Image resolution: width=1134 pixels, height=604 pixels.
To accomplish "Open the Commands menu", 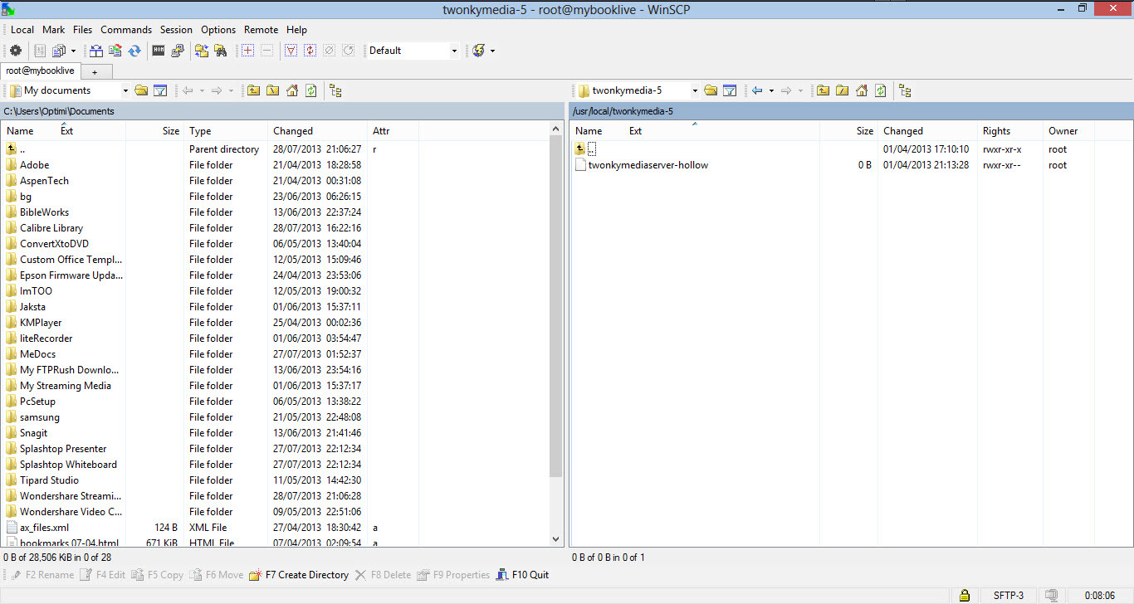I will (126, 30).
